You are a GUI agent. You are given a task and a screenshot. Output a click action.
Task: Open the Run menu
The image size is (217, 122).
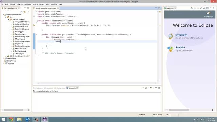48,4
